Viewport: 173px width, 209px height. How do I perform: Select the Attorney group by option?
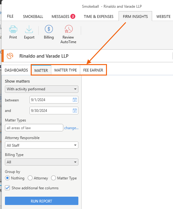pos(30,178)
